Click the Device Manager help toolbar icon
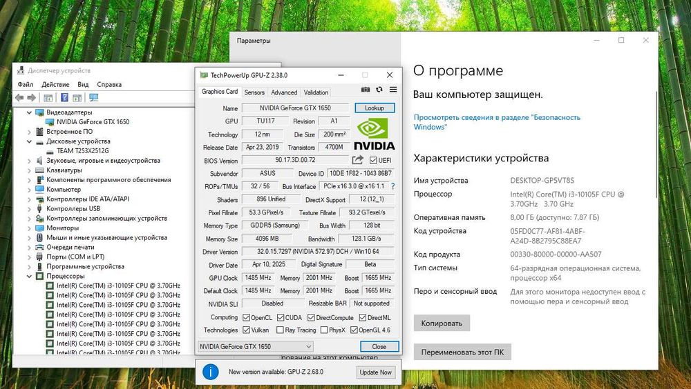The image size is (691, 389). click(x=64, y=98)
